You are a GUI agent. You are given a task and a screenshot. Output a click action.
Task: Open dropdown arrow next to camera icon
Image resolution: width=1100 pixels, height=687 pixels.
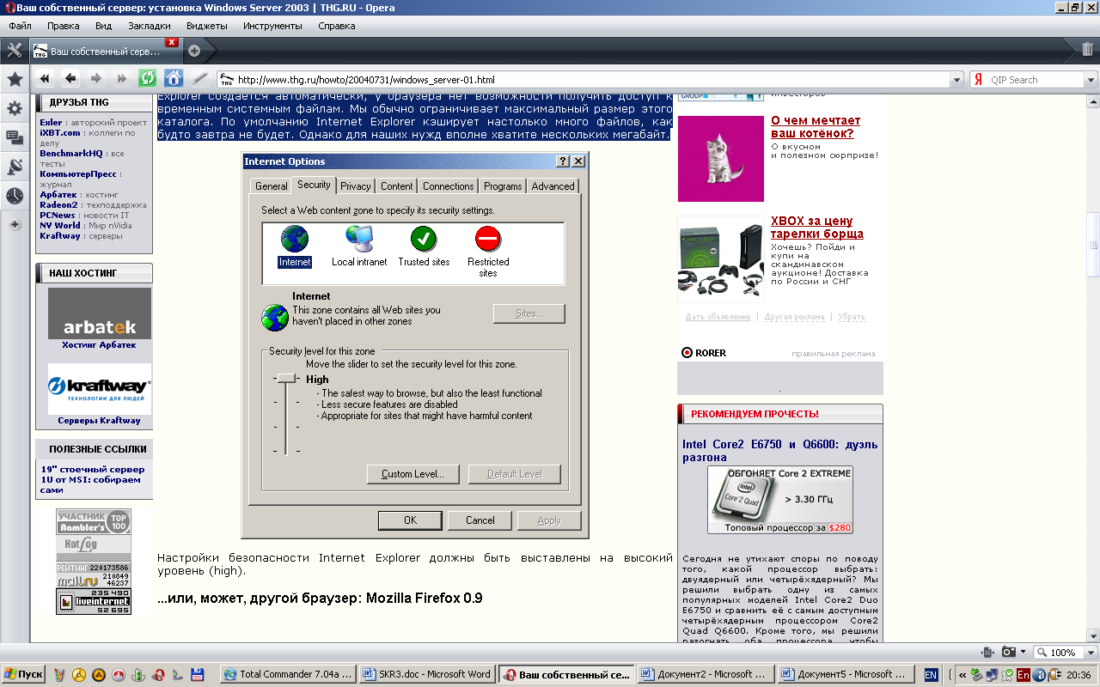(1023, 653)
